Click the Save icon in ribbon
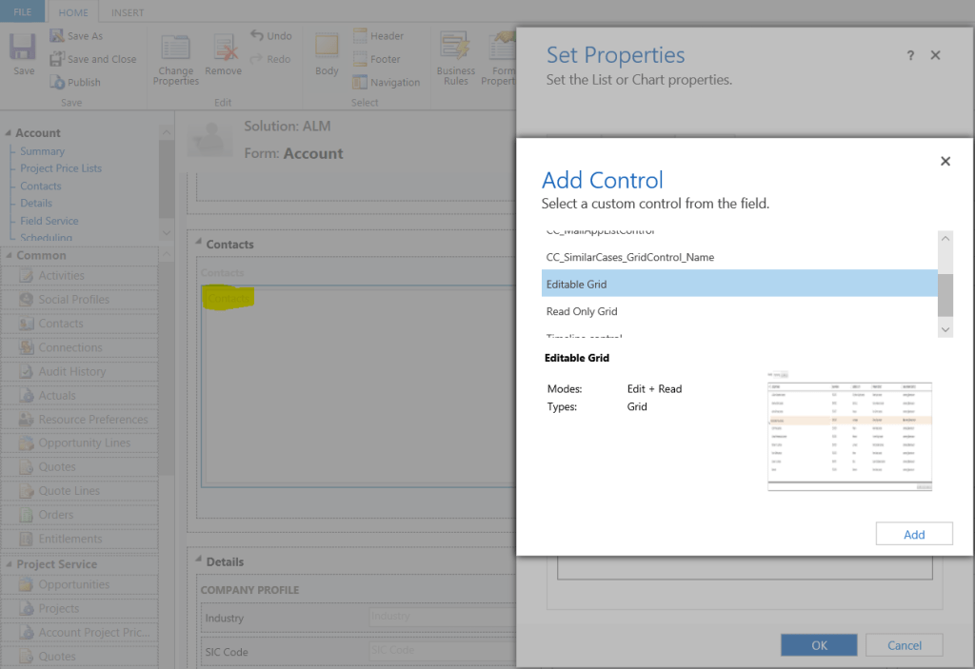 point(24,48)
